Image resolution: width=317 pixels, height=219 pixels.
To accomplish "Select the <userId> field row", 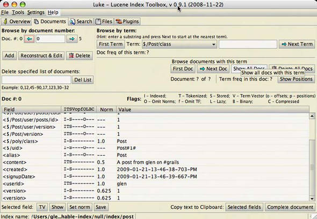I will coord(156,184).
